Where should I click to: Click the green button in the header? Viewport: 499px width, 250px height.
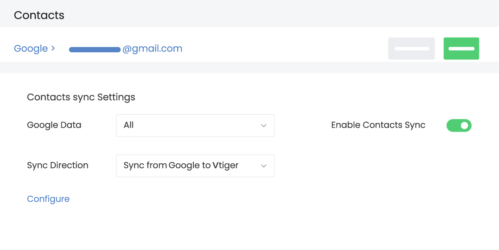pos(461,49)
